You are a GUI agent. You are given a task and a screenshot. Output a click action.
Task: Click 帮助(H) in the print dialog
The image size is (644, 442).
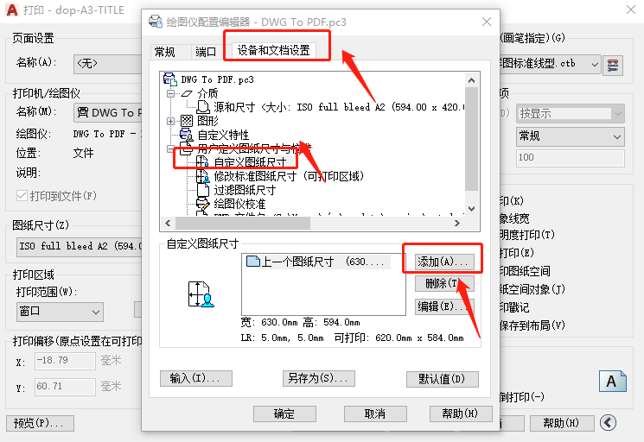(562, 423)
